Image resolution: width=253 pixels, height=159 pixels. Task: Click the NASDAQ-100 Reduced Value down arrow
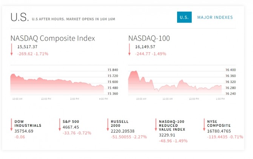tap(156, 125)
